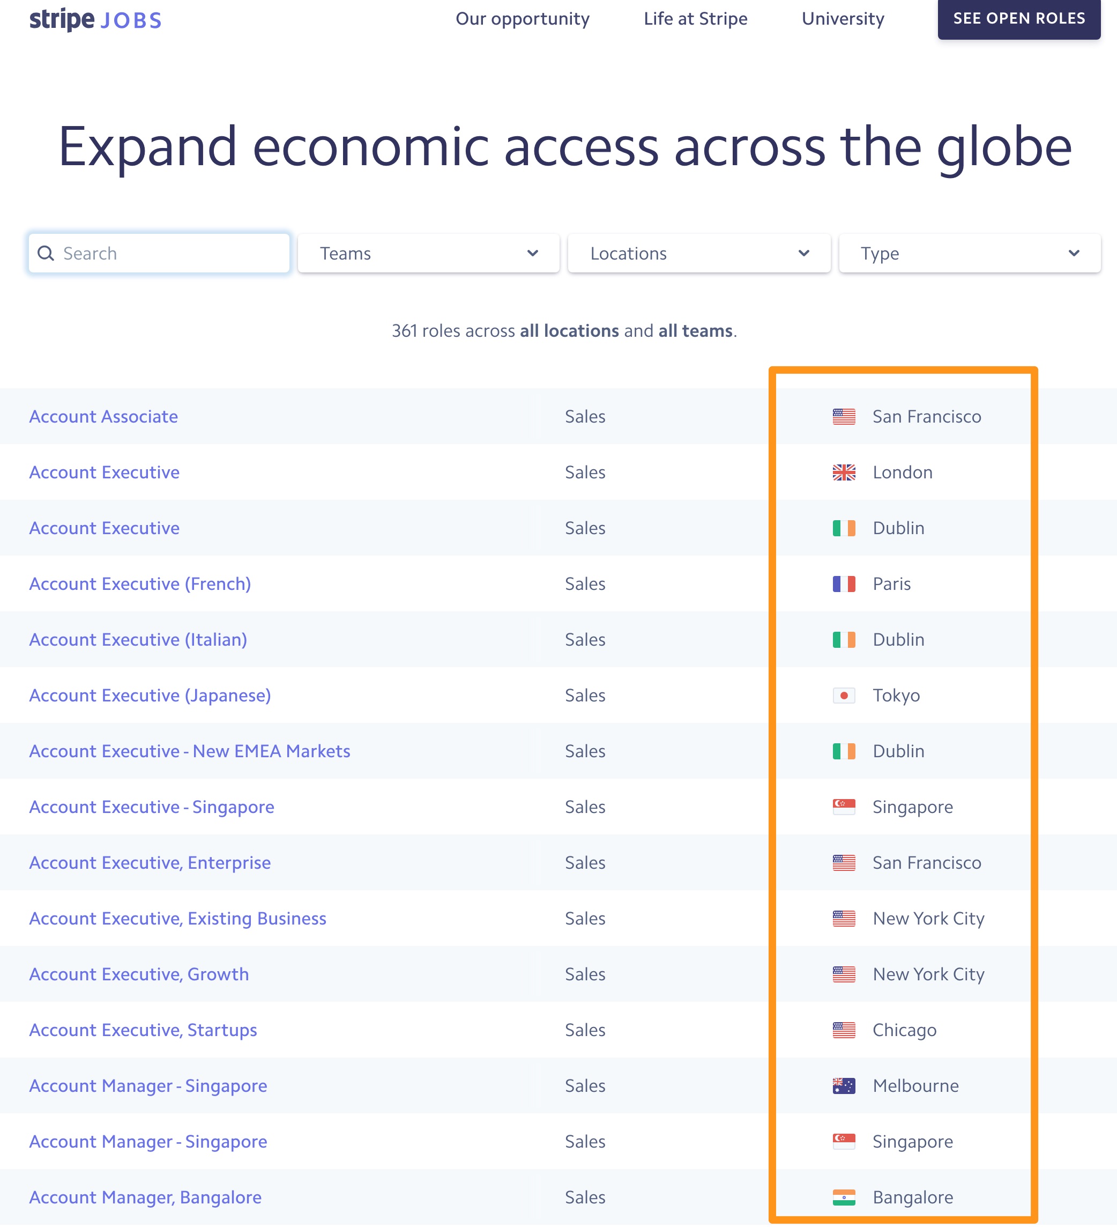
Task: Click New York City in Existing Business row
Action: (x=928, y=919)
